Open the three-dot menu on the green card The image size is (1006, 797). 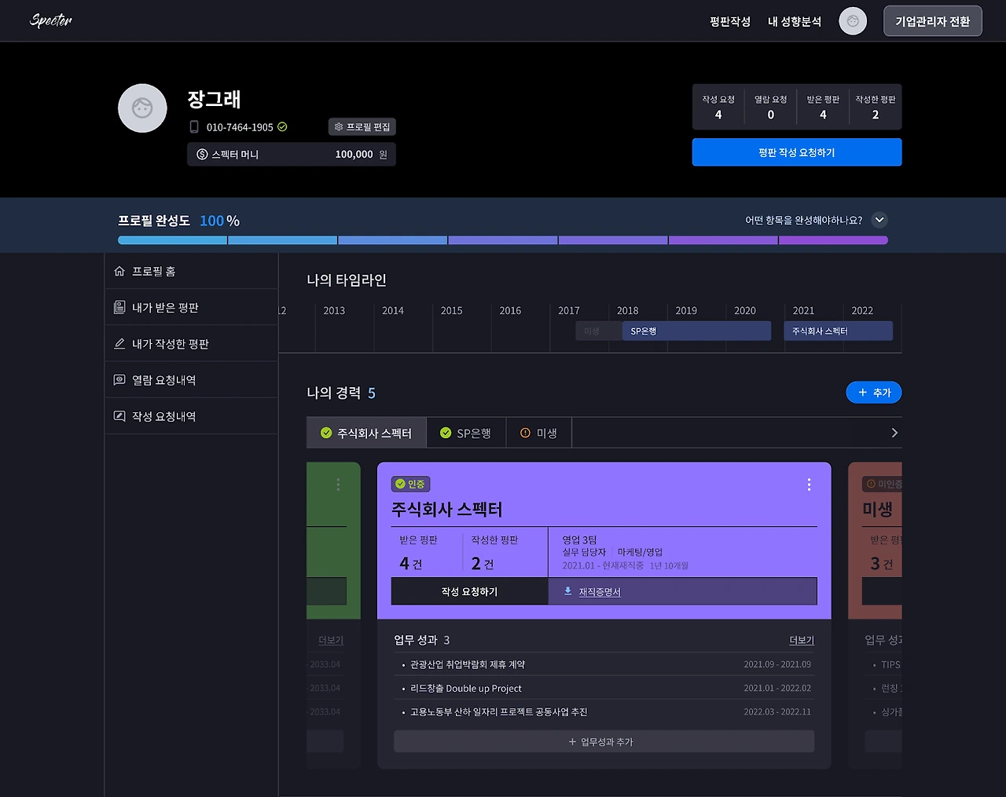338,485
